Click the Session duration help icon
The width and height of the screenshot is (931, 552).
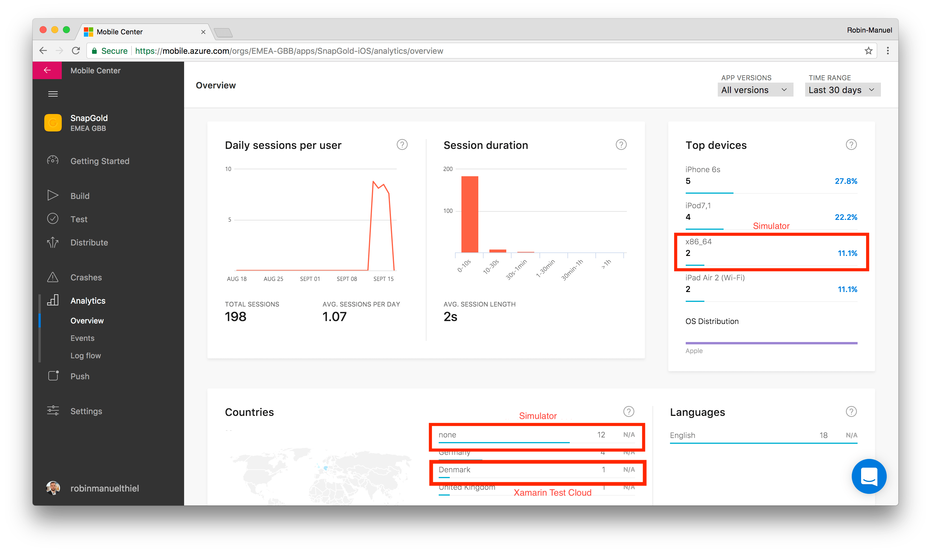[621, 144]
